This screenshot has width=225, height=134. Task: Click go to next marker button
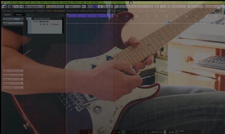(x=91, y=7)
